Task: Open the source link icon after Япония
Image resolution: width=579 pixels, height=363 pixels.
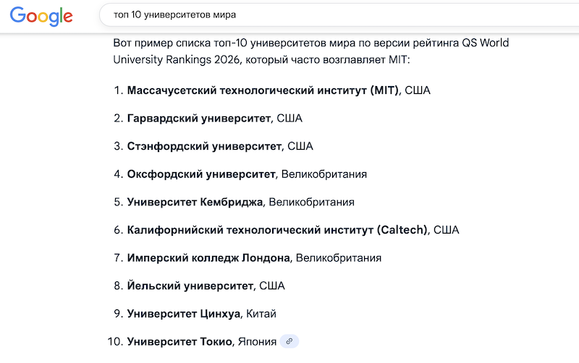Action: (x=289, y=341)
